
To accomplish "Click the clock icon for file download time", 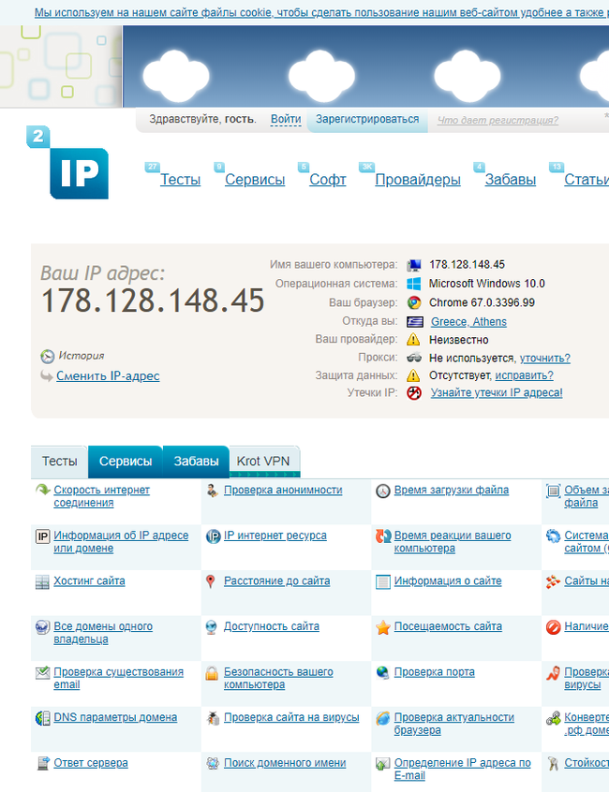I will [383, 491].
